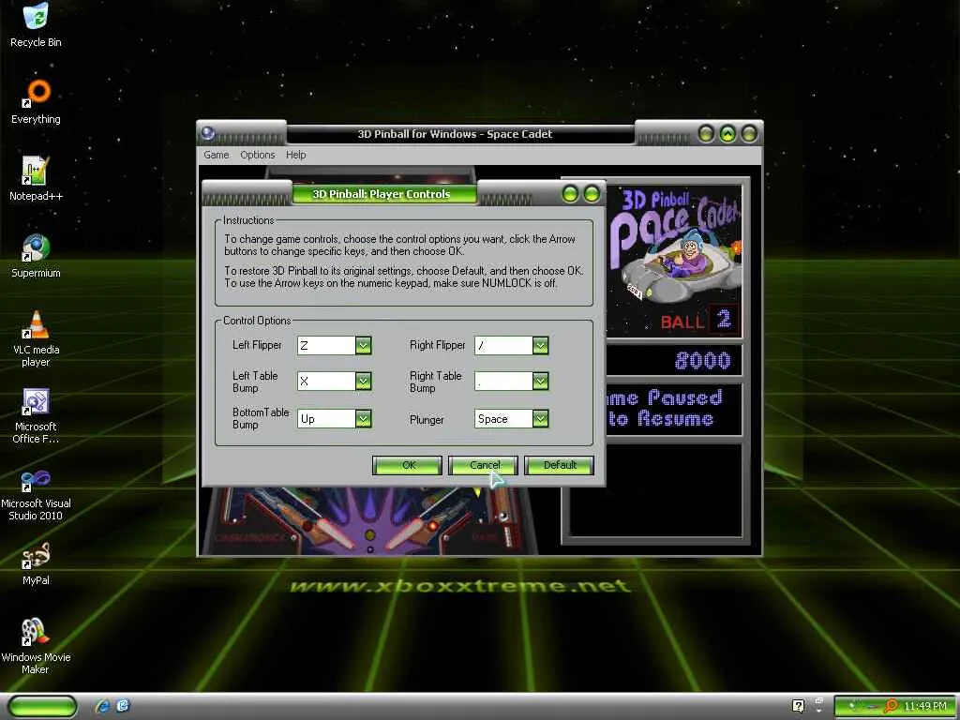Open the Game menu
960x720 pixels.
tap(217, 155)
